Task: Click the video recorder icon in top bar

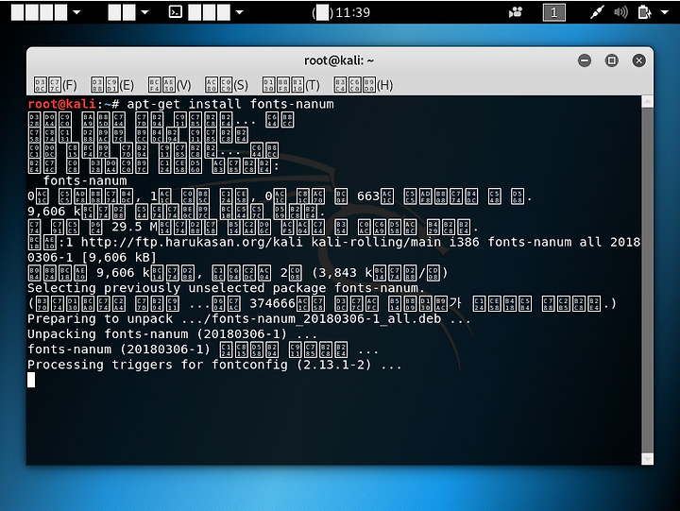Action: point(516,12)
